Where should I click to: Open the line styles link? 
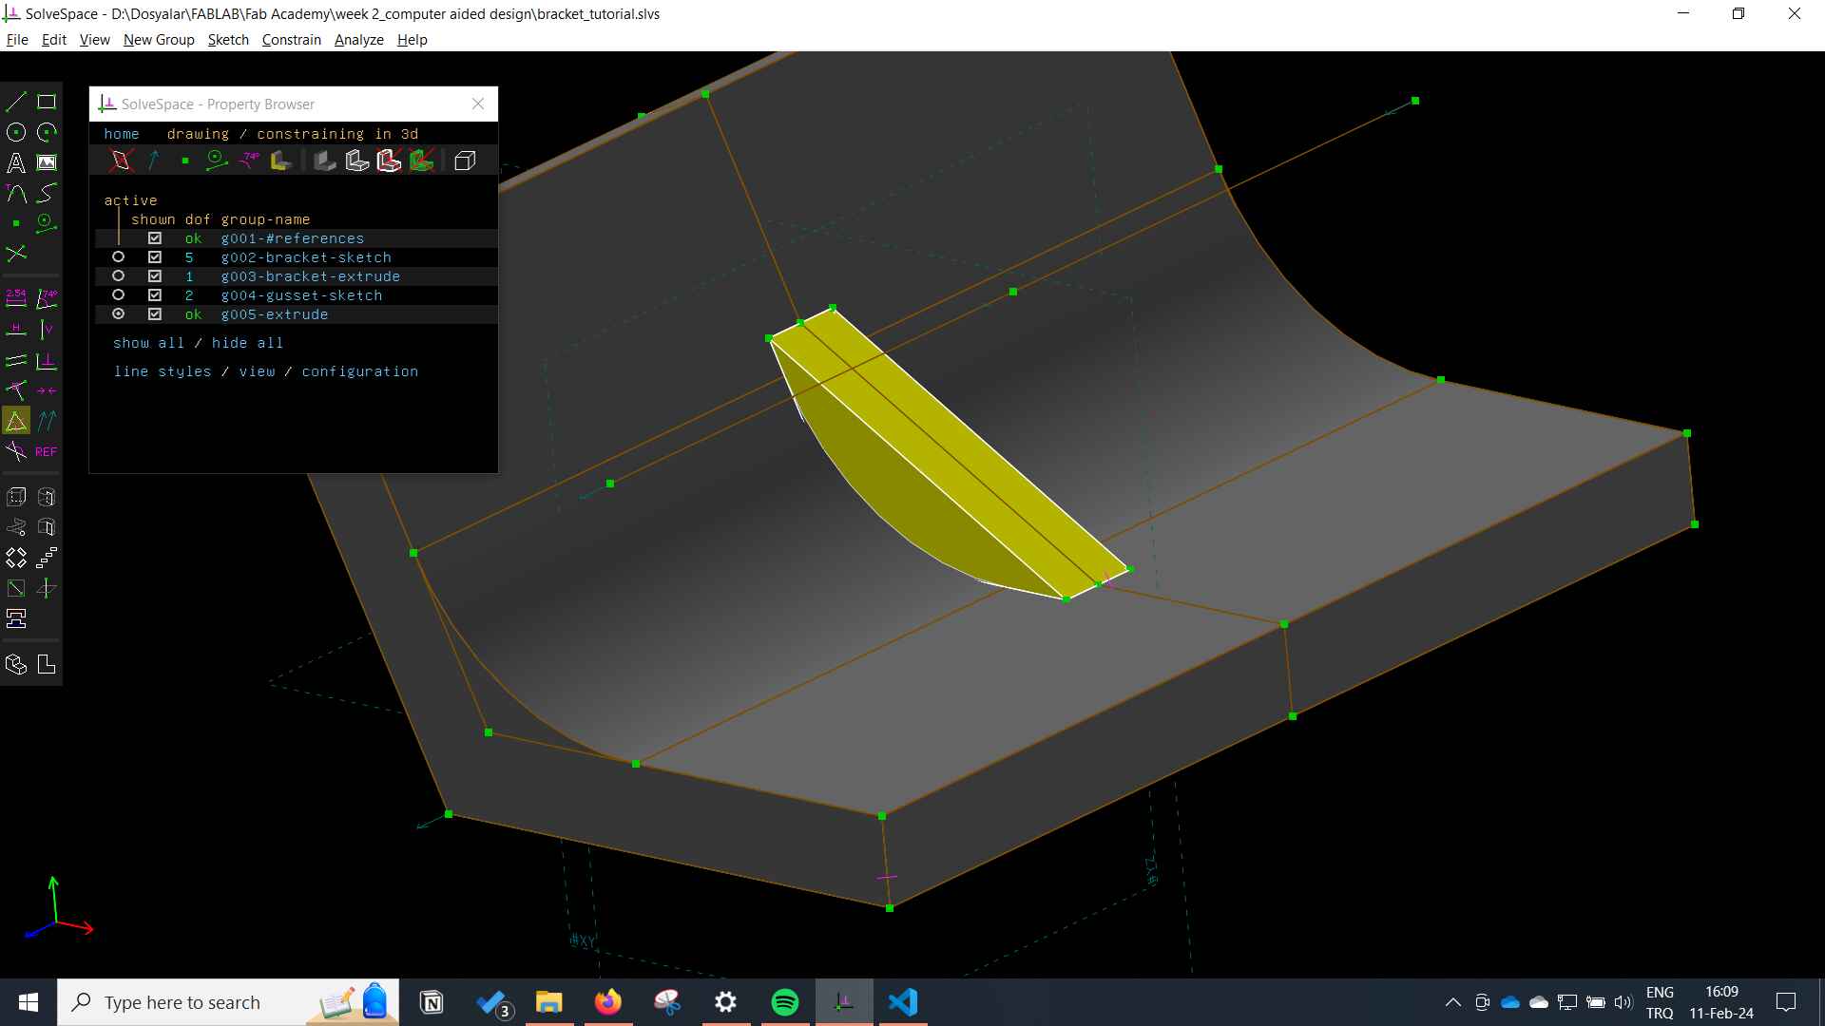click(x=163, y=371)
